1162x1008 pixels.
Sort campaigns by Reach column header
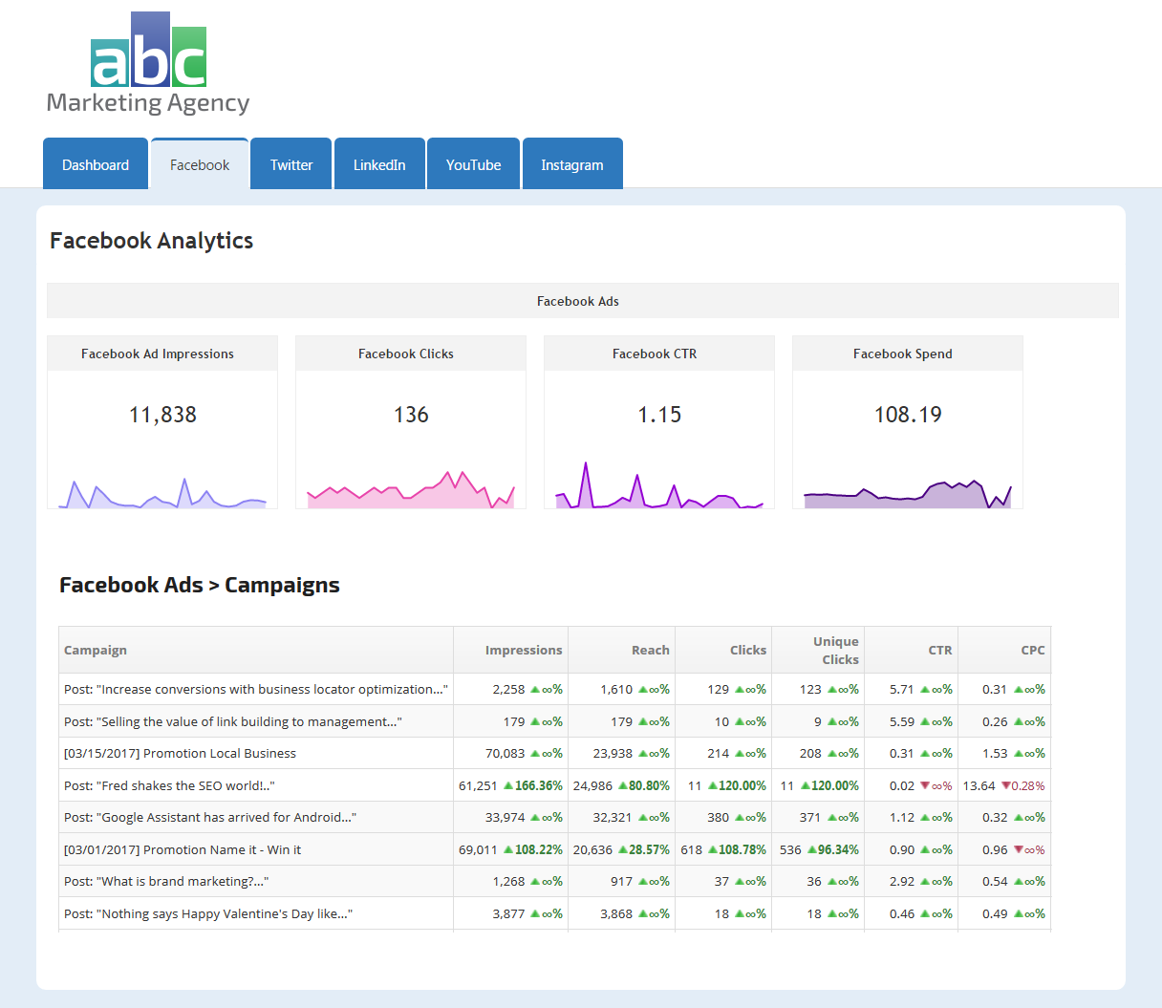(x=650, y=651)
